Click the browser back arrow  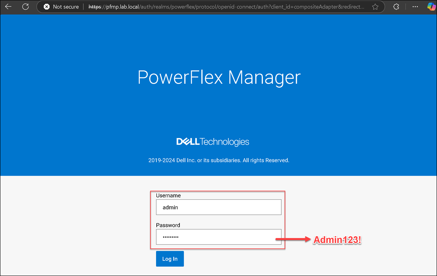click(x=8, y=7)
